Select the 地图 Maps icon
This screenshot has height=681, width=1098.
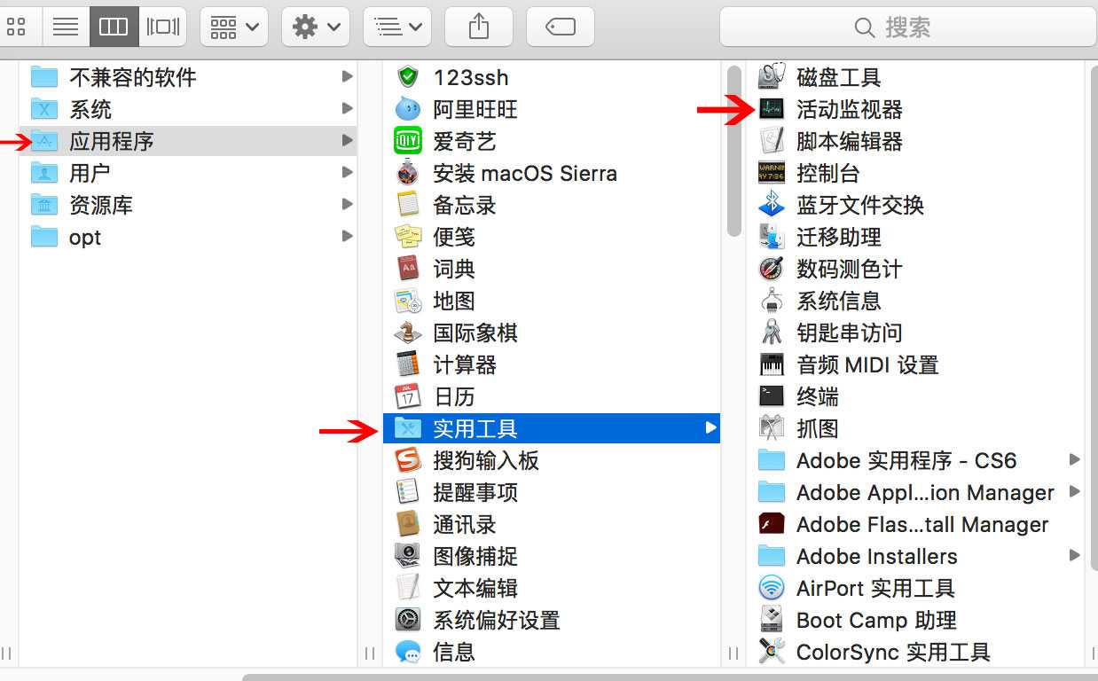click(x=408, y=301)
